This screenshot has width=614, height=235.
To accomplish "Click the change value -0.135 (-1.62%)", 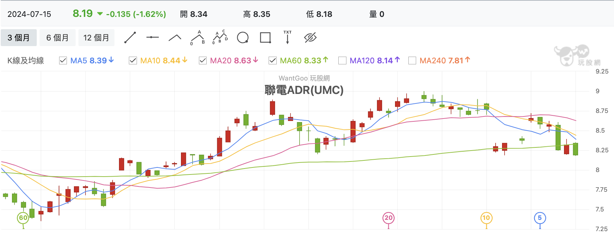I will pyautogui.click(x=136, y=14).
